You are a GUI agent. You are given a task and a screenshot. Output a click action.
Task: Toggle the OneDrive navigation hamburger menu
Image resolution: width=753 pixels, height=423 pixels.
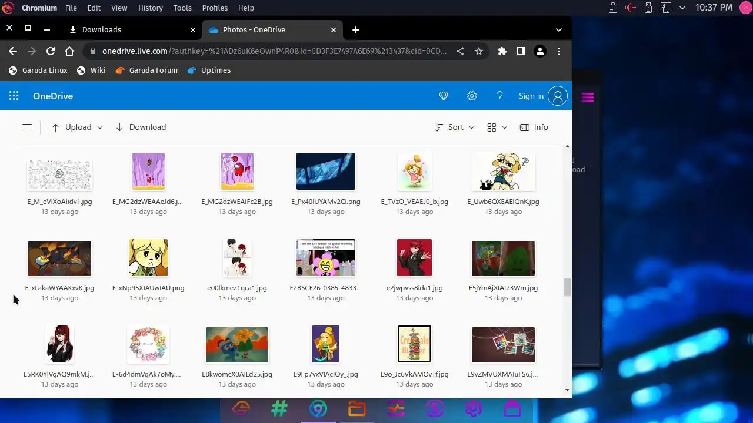pyautogui.click(x=27, y=127)
